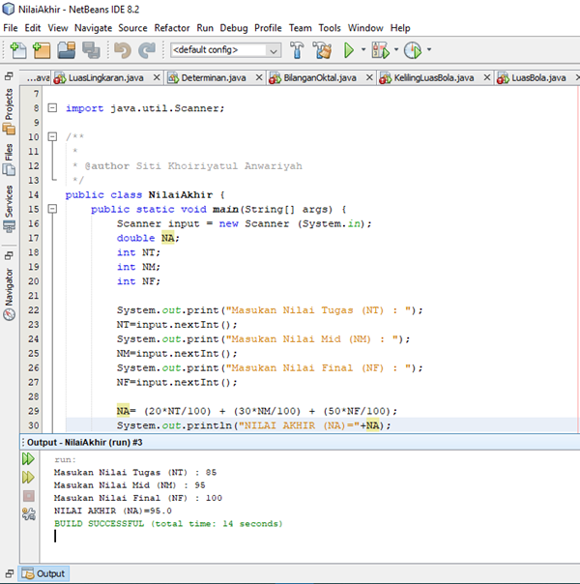
Task: Close the KelilingLuasBola.java tab
Action: coord(487,77)
